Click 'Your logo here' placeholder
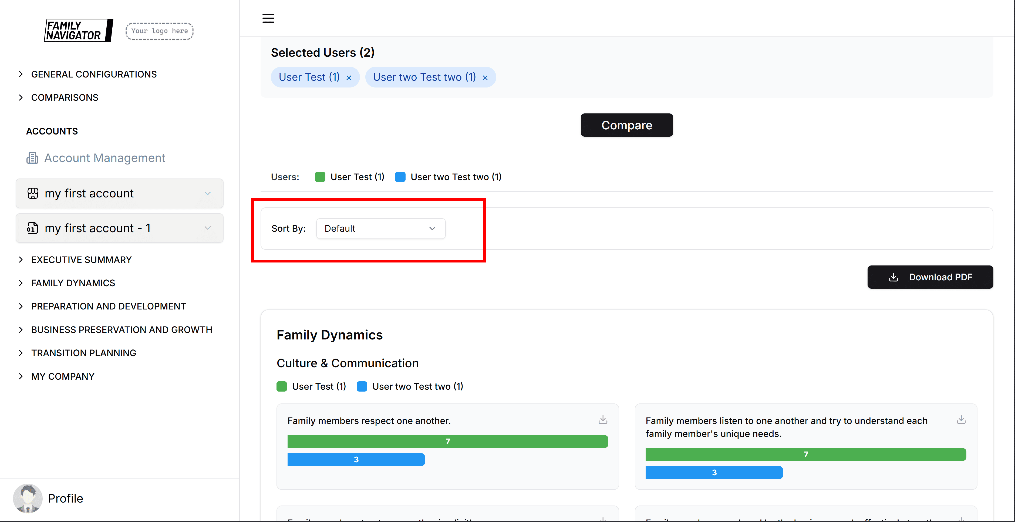This screenshot has height=522, width=1015. pos(159,31)
